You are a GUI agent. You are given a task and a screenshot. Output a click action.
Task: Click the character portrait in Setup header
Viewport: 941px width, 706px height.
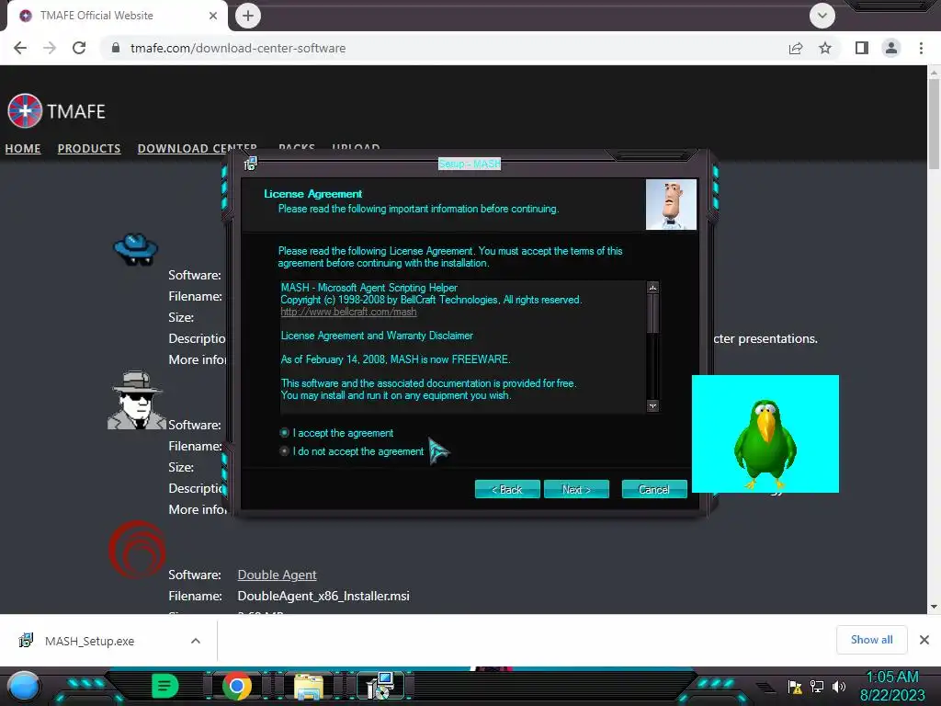[671, 204]
